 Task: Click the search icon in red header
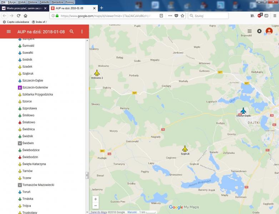click(x=72, y=32)
